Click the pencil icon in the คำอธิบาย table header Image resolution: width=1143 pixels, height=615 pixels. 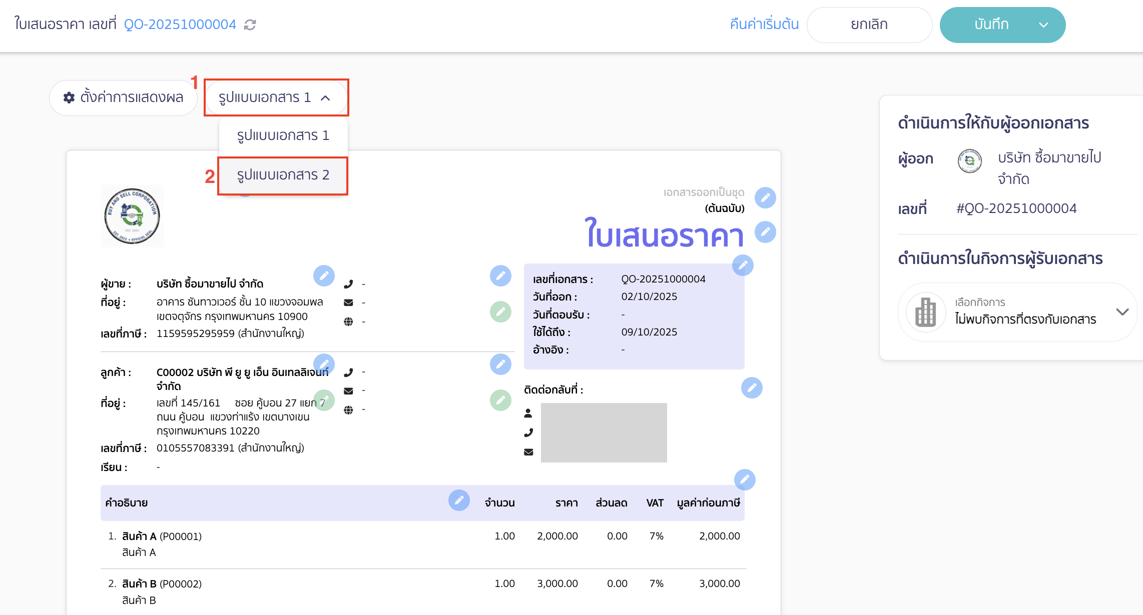(x=460, y=500)
